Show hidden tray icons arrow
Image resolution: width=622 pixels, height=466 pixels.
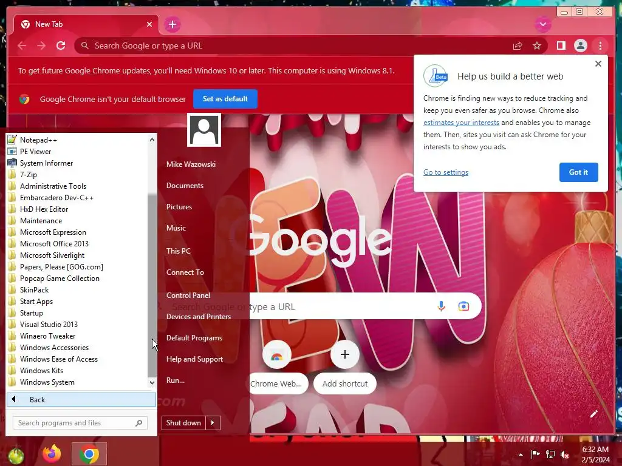521,454
